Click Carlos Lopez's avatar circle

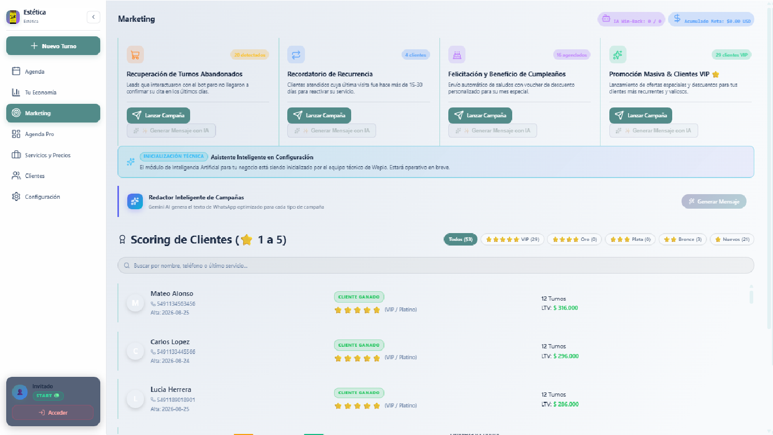click(136, 351)
